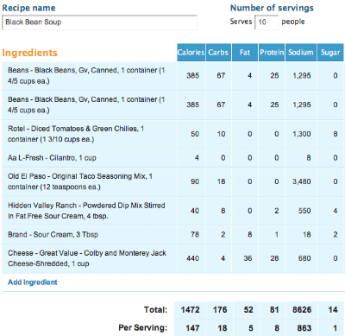Select the Fat column header

[245, 53]
